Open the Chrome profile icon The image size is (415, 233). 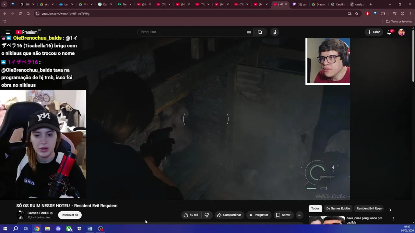click(x=402, y=14)
